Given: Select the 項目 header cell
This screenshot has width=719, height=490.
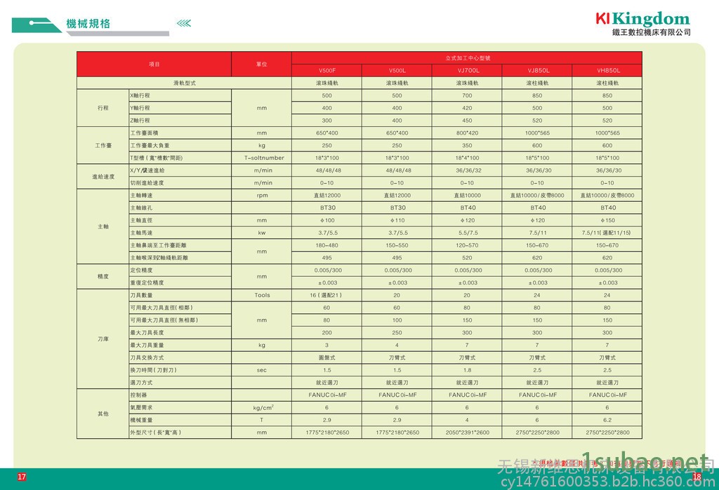Looking at the screenshot, I should coord(154,64).
